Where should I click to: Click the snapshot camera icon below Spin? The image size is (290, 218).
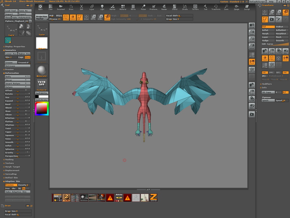coord(252,114)
